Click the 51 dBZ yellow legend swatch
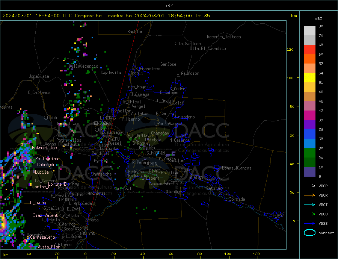 (309, 78)
